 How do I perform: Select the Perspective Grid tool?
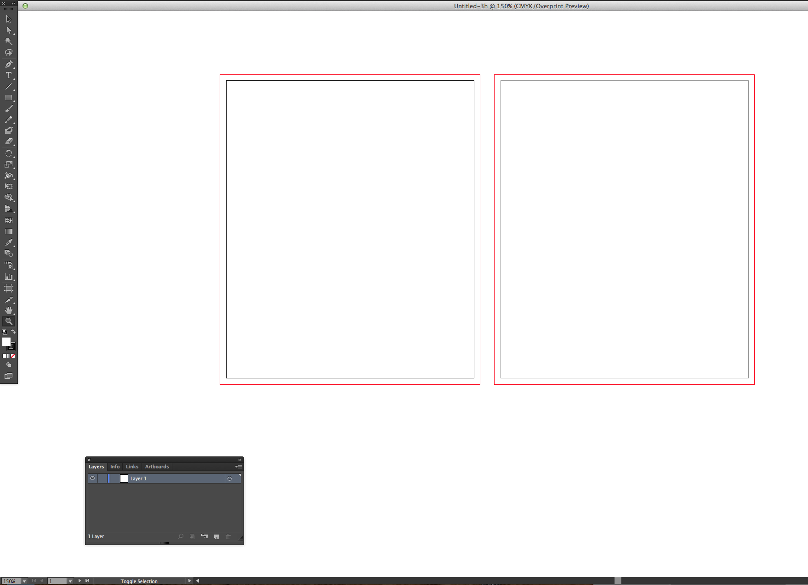point(9,208)
